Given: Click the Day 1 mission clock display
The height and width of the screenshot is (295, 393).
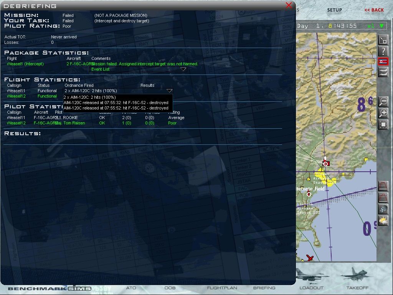Looking at the screenshot, I should [327, 26].
